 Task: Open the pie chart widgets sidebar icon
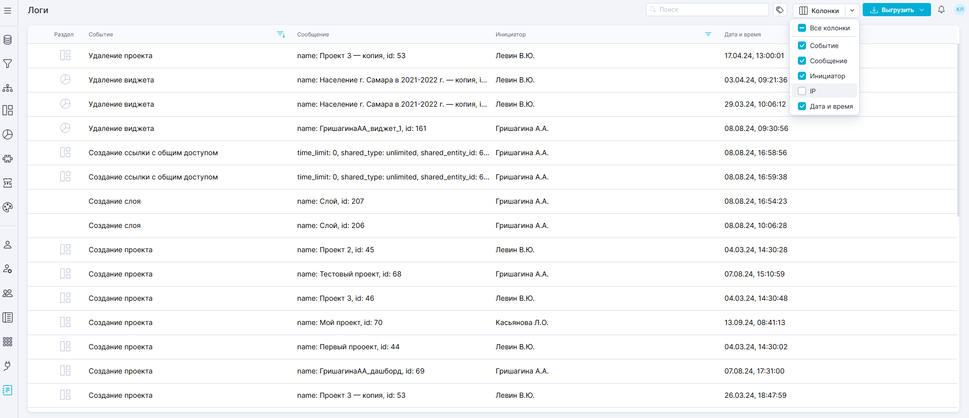point(8,134)
